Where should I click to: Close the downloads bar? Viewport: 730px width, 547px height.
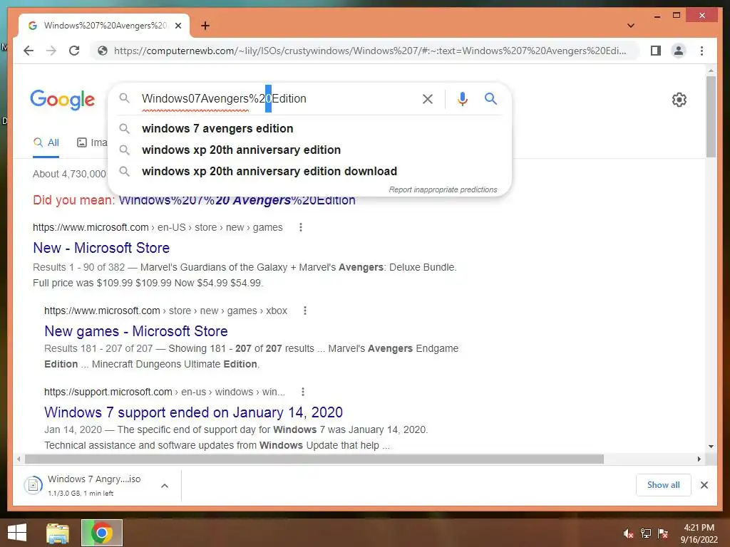click(x=704, y=485)
